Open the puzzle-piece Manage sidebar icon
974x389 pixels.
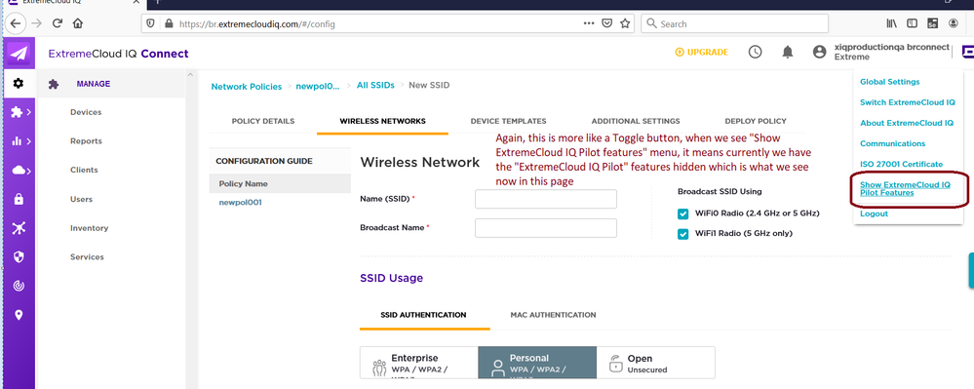pos(17,112)
